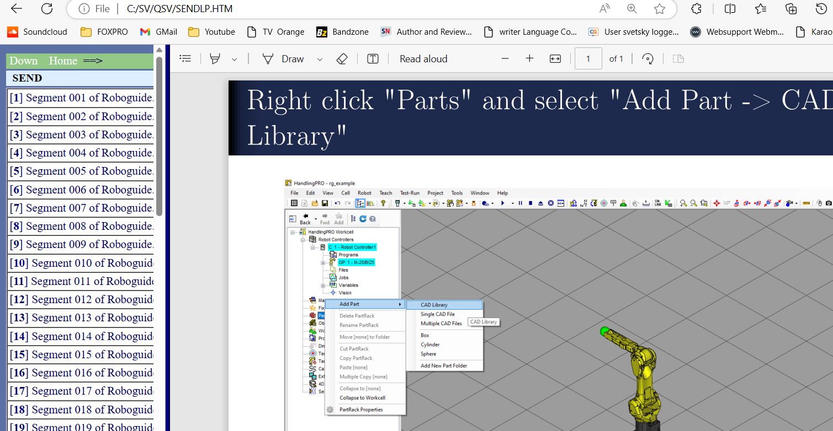Screen dimensions: 833x431
Task: Click the PDF zoom in plus button
Action: pyautogui.click(x=529, y=59)
